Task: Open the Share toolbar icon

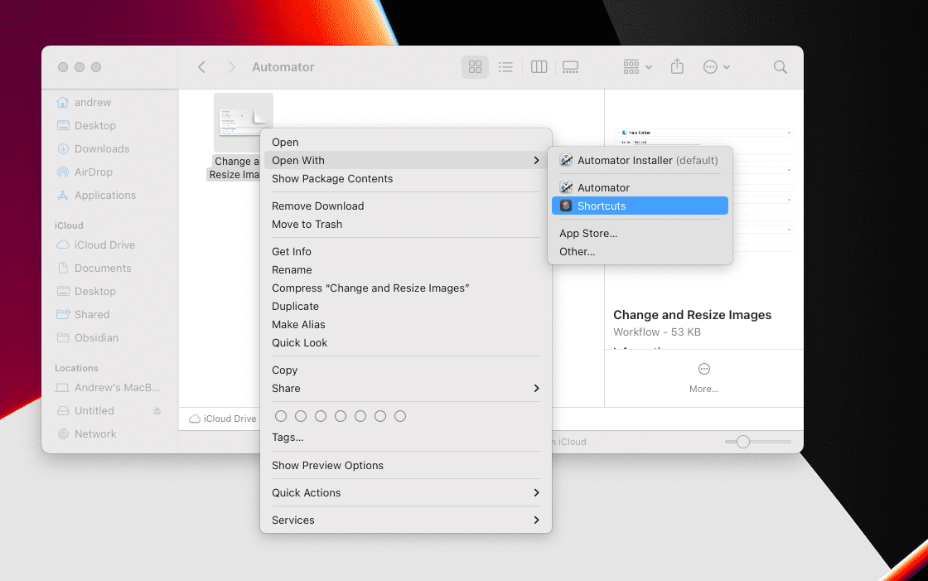Action: coord(677,67)
